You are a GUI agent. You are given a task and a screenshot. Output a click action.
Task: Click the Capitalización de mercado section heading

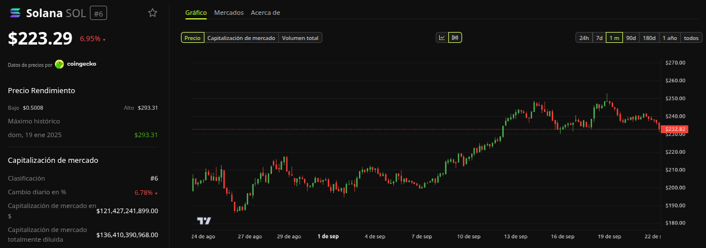53,160
